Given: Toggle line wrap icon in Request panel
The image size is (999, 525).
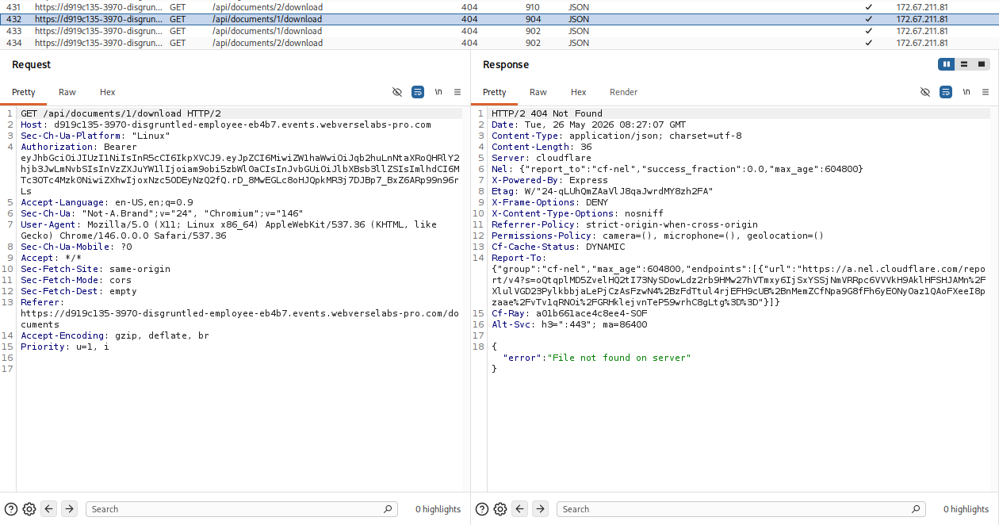Looking at the screenshot, I should point(418,92).
